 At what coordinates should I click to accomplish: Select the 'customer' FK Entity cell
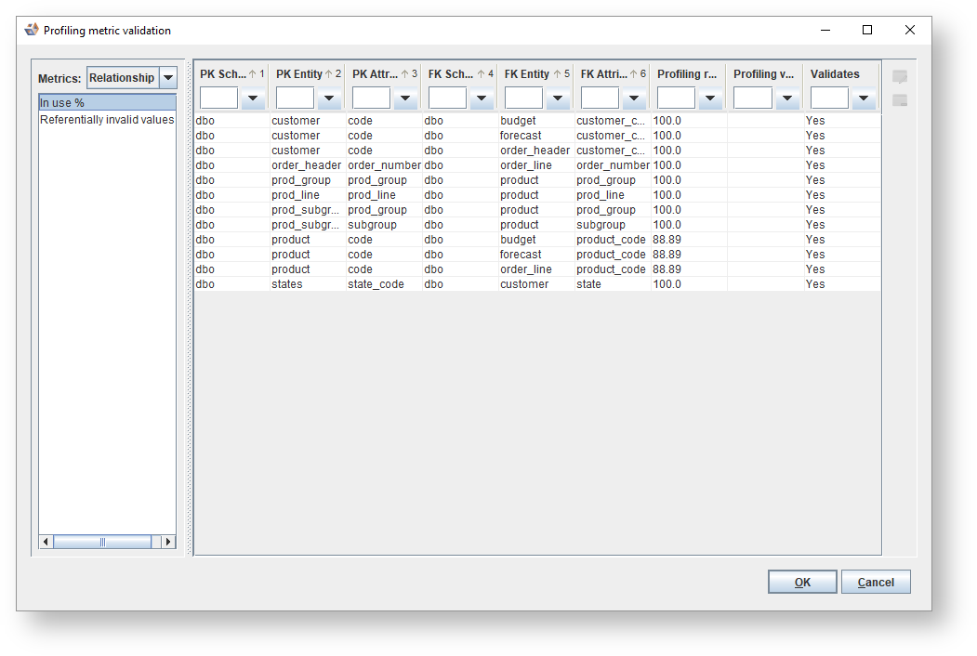[x=536, y=284]
